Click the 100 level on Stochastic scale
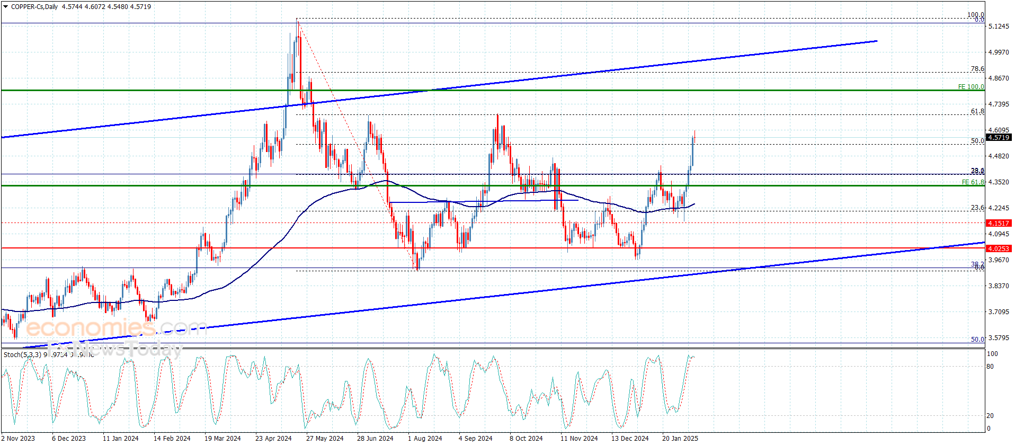1015x445 pixels. coord(992,354)
